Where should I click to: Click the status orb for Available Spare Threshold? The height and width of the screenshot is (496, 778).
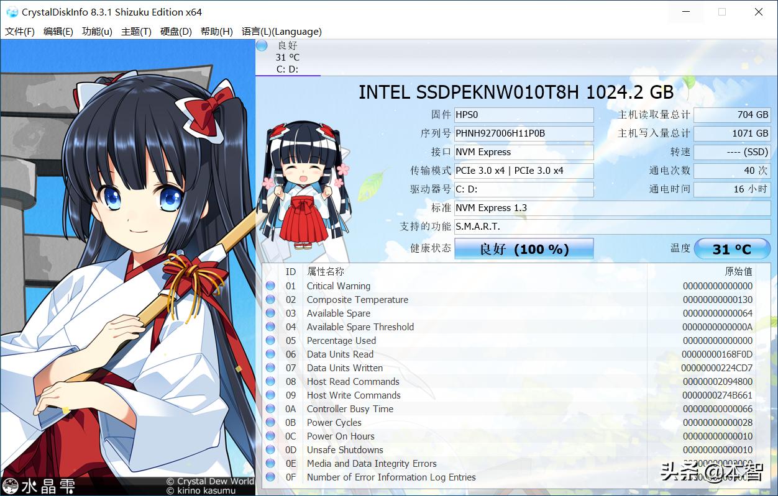270,327
